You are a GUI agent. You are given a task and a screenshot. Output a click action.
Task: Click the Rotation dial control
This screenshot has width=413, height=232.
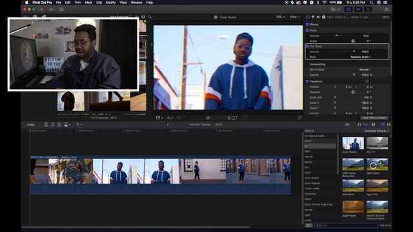(x=353, y=92)
